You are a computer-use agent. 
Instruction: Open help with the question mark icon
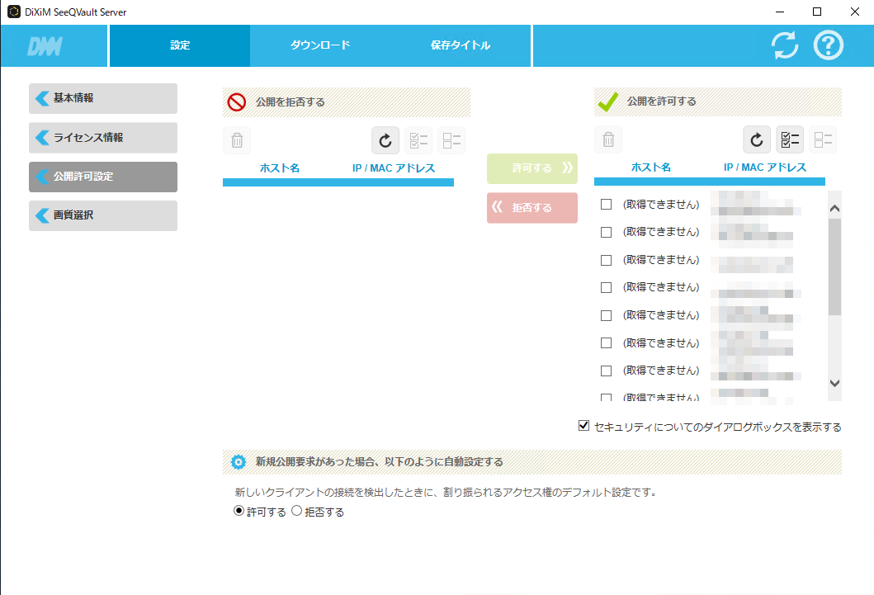click(828, 45)
